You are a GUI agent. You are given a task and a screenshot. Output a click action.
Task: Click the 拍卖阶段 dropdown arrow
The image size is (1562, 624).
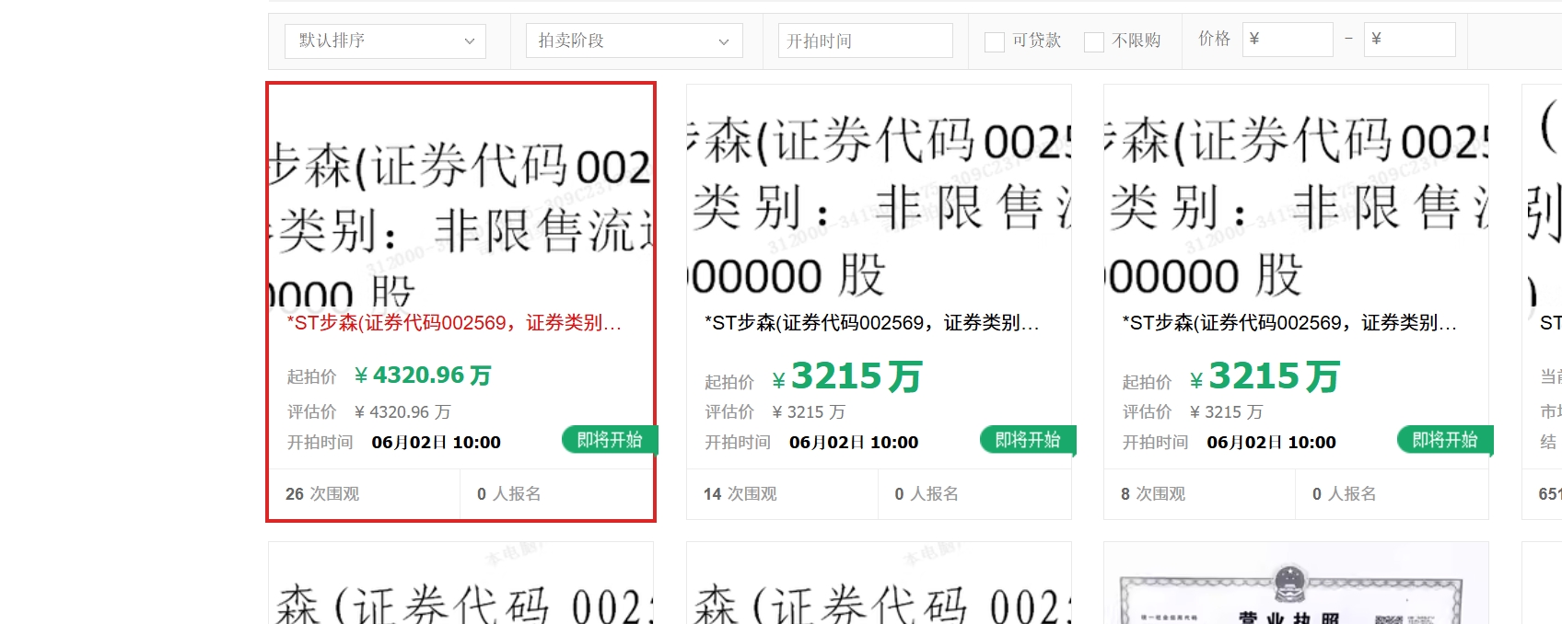(724, 41)
